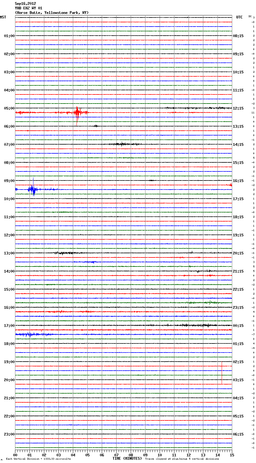Click minute tick label 13 on bottom axis
The width and height of the screenshot is (256, 463).
point(203,455)
